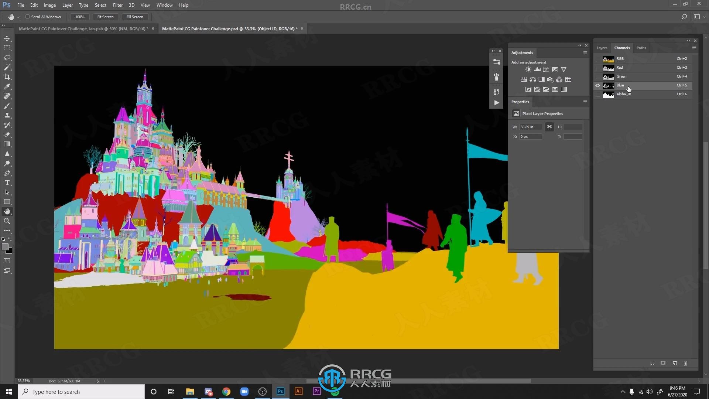The width and height of the screenshot is (709, 399).
Task: Toggle RGB channel visibility
Action: (x=597, y=58)
